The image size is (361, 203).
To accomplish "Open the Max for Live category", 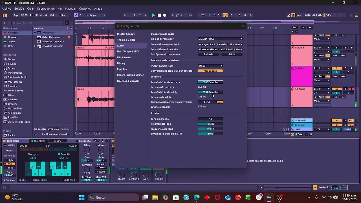I will (15, 109).
